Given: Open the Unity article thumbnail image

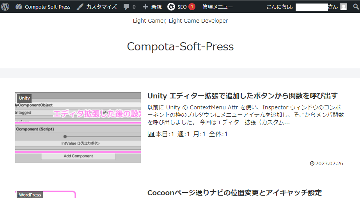Looking at the screenshot, I should click(x=78, y=128).
